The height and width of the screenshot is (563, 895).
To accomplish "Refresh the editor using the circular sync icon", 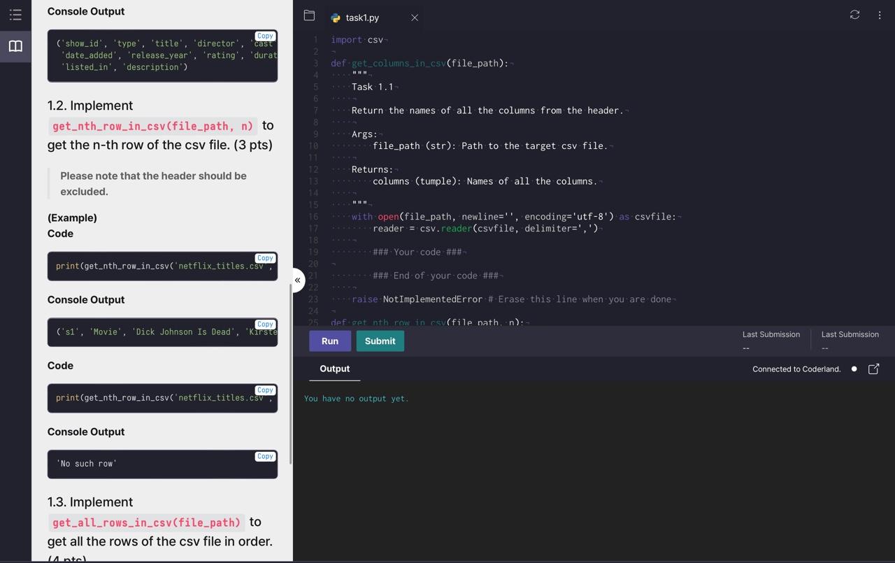I will pos(854,14).
